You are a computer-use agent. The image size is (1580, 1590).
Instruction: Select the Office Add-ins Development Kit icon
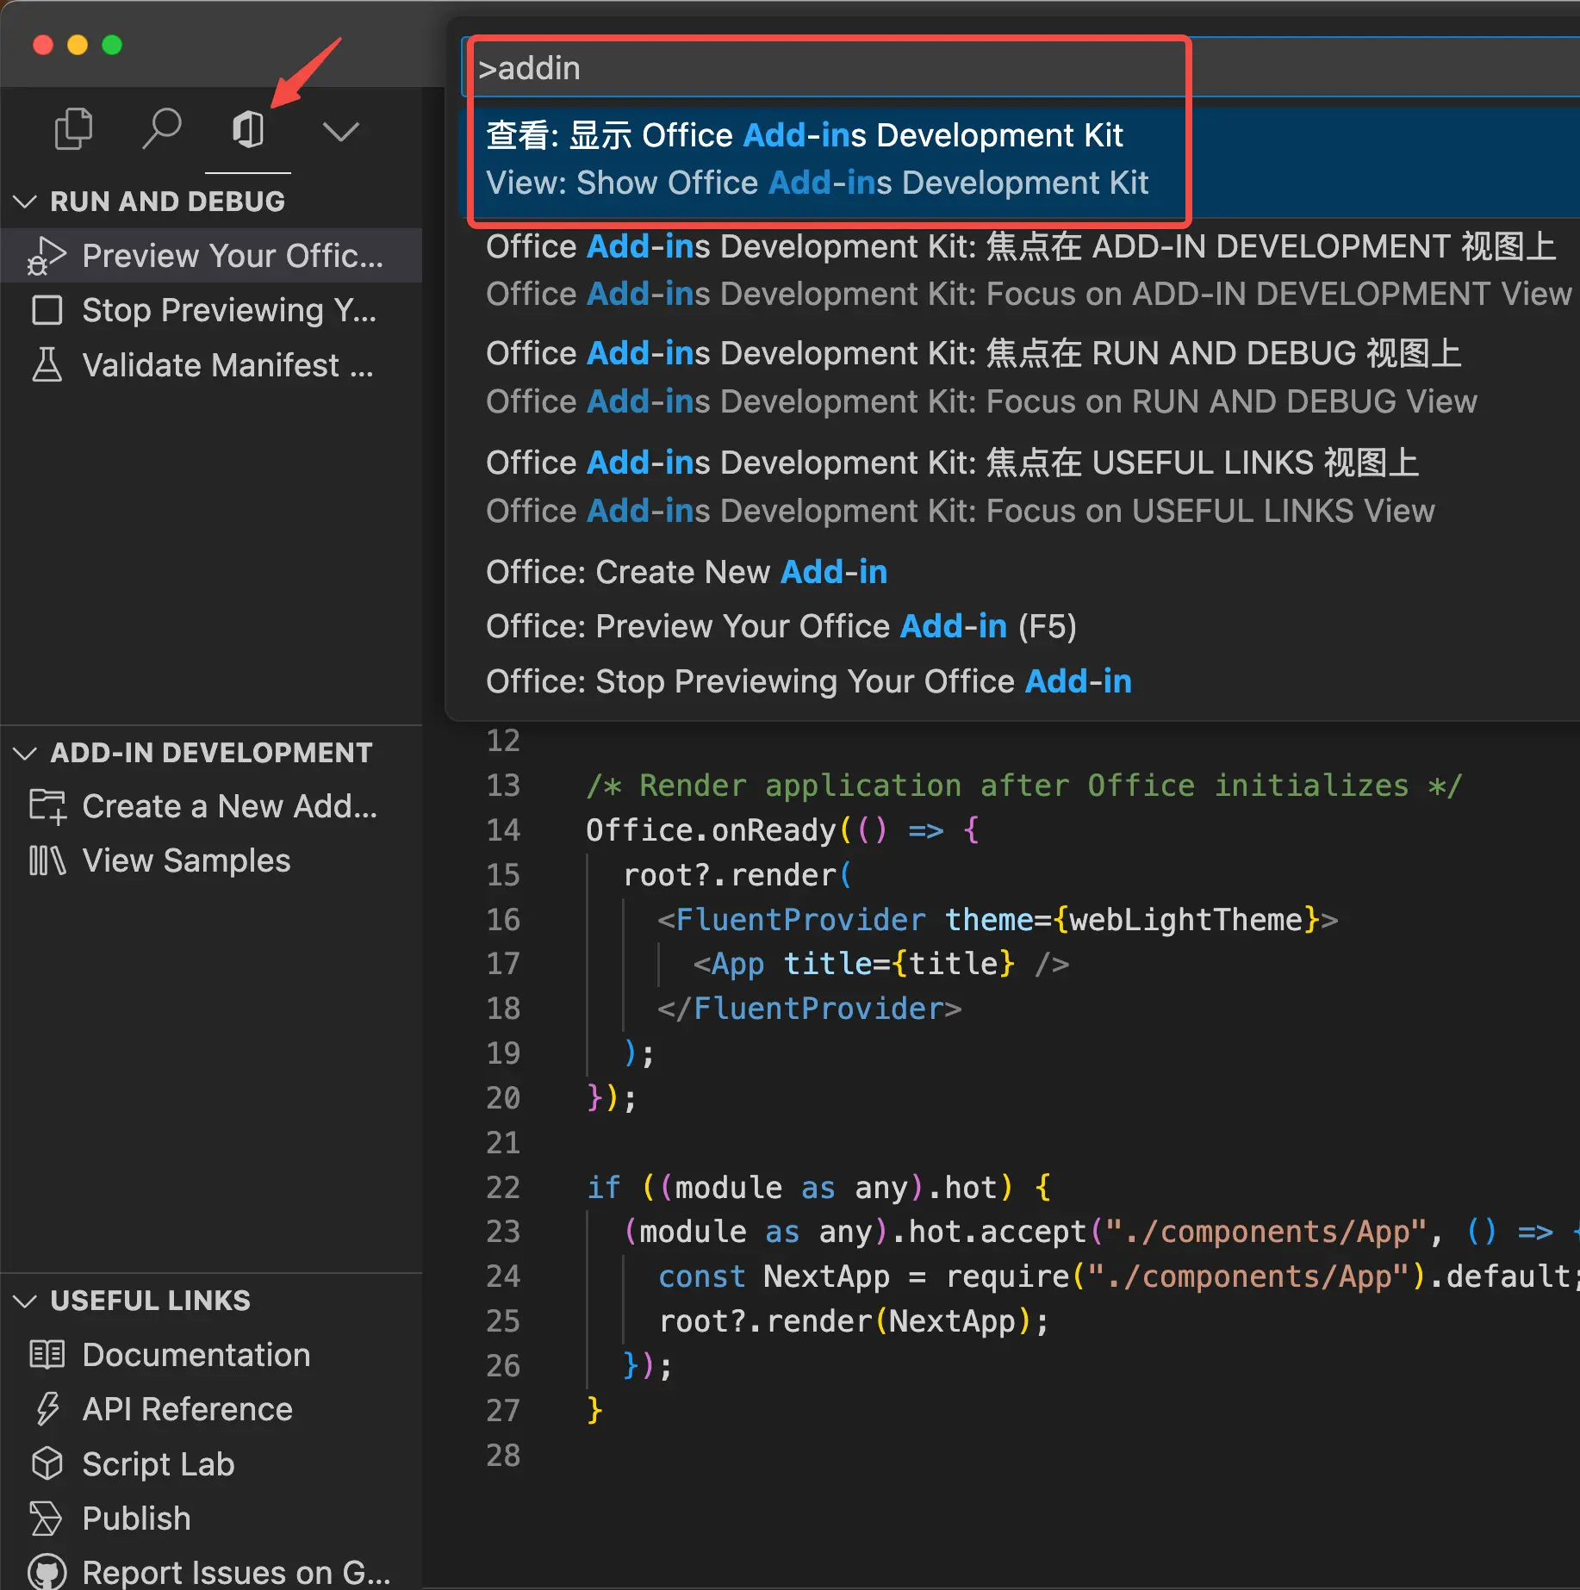pos(248,129)
